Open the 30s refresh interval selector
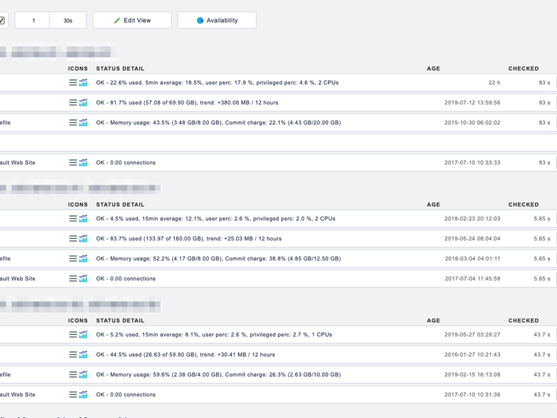Viewport: 557px width, 418px height. [x=68, y=21]
